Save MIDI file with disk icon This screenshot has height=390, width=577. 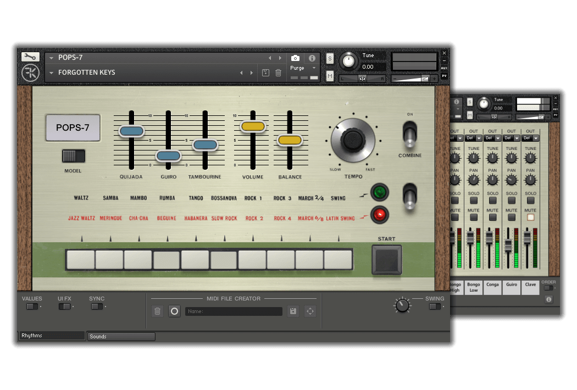293,311
